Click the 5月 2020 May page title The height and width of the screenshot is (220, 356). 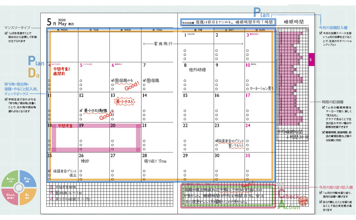60,22
